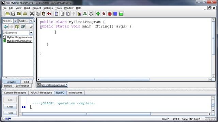Select the MyFirstProgram.java editor window tab

[52, 85]
